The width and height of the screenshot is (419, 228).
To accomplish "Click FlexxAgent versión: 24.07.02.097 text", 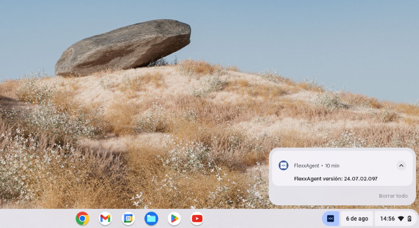I will tap(336, 178).
